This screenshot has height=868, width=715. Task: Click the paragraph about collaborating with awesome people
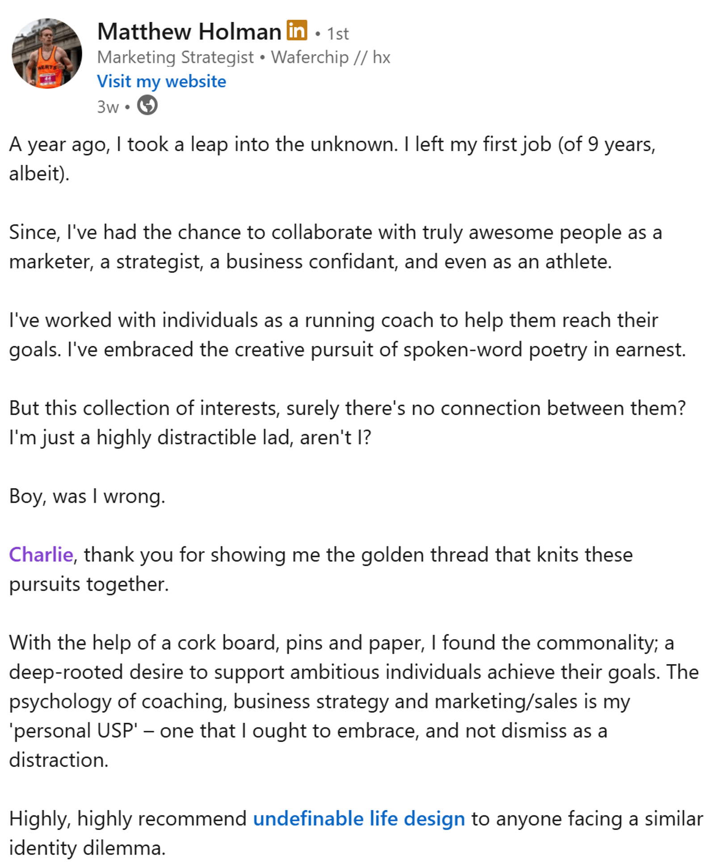coord(336,247)
